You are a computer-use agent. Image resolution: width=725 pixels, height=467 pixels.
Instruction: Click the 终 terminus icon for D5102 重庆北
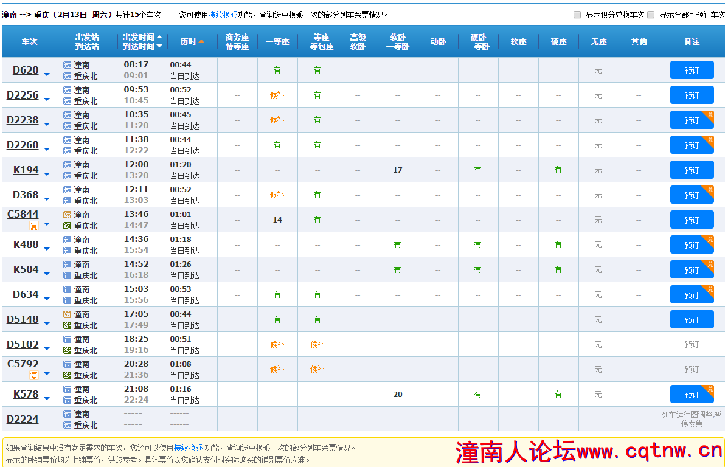(67, 350)
